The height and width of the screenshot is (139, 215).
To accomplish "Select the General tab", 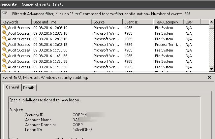I will (x=13, y=87).
